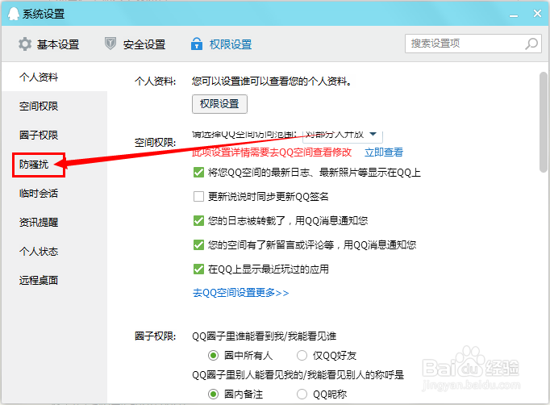This screenshot has height=405, width=550.
Task: Select 空间权限 in the sidebar
Action: pos(39,106)
